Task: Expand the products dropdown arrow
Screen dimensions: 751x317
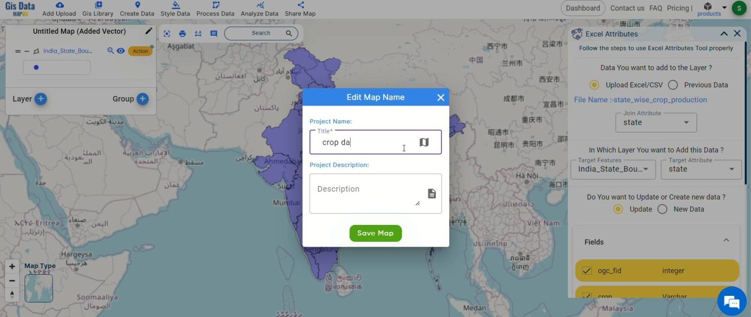Action: (724, 8)
